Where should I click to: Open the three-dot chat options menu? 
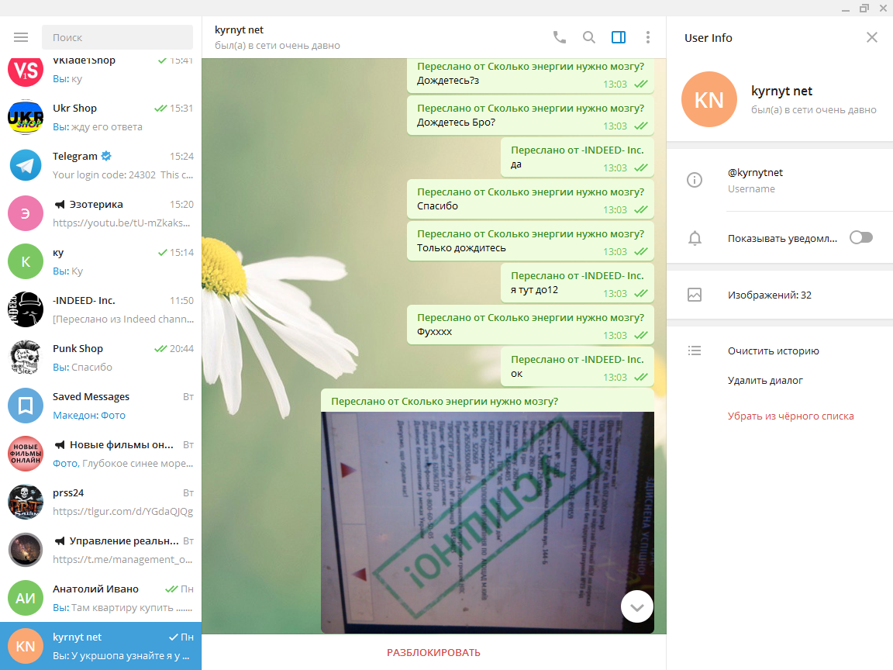pos(648,37)
